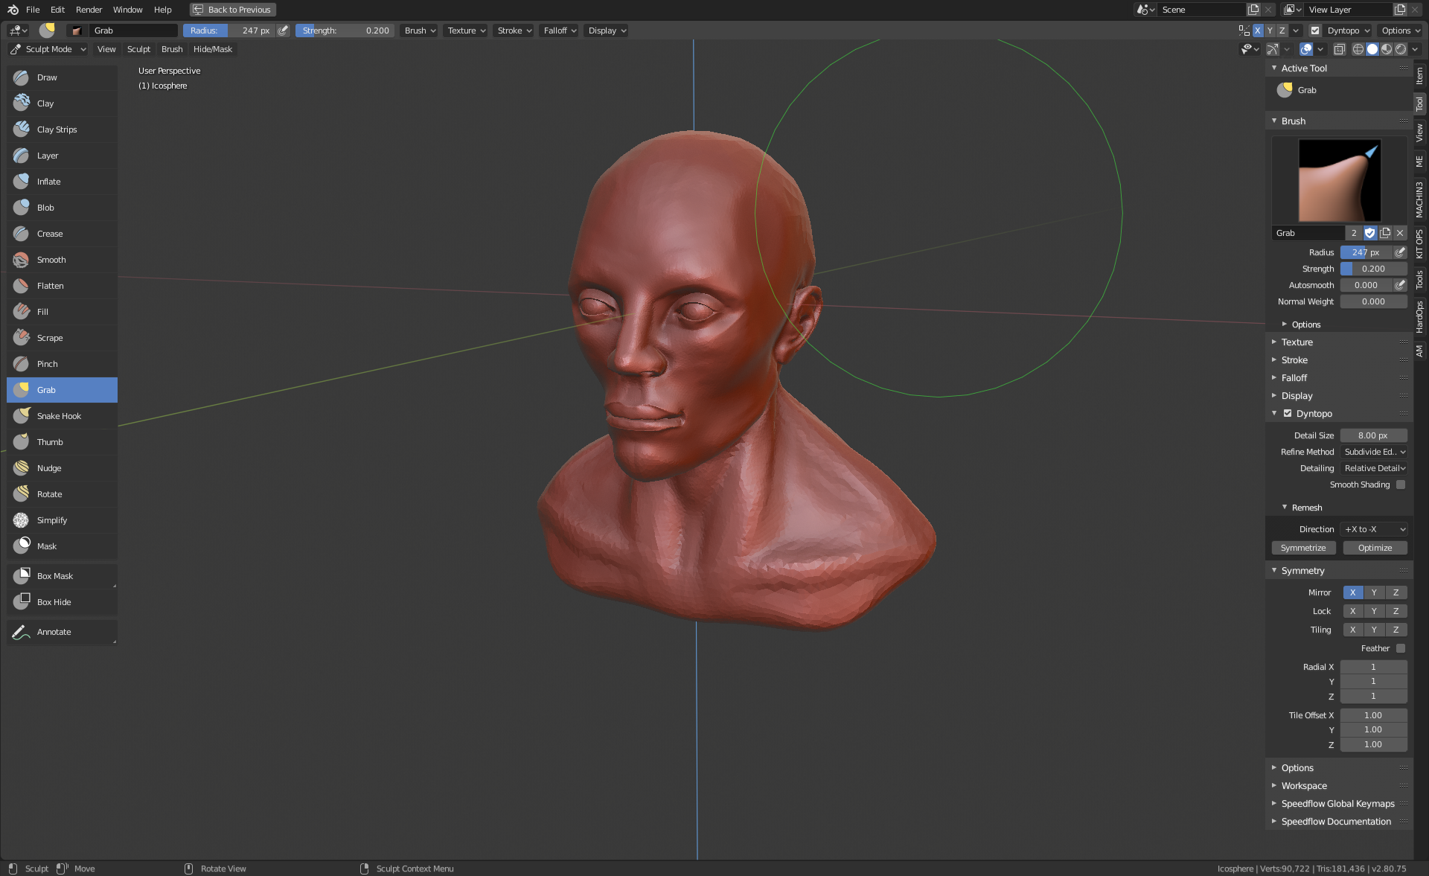
Task: Enable Mirror Y symmetry toggle
Action: coord(1374,592)
